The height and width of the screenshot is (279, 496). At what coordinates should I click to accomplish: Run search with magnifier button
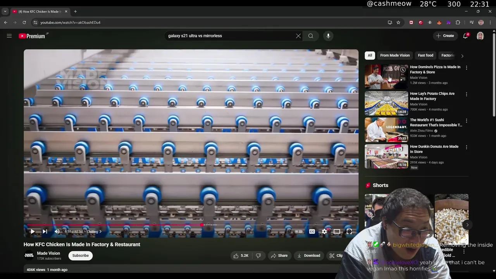(x=311, y=36)
